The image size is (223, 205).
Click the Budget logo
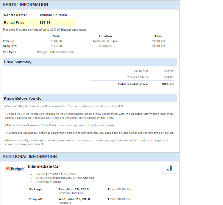[15, 169]
